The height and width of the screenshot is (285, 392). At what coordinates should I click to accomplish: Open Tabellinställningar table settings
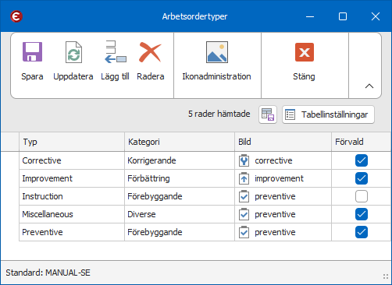pos(328,114)
